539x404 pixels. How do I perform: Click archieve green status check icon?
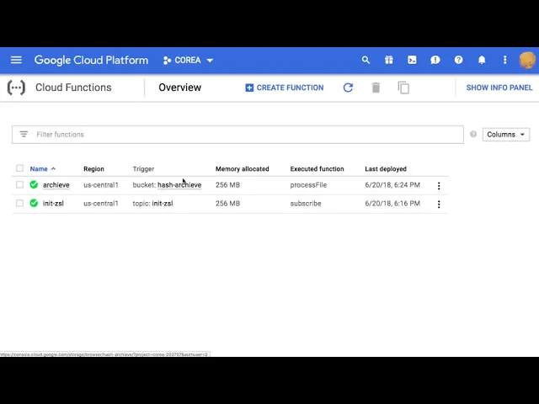34,185
